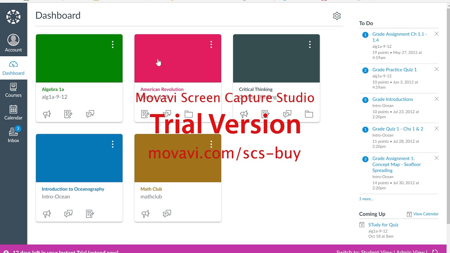Click the badge numbered 2 beside Grade Practice Quiz 1
Image resolution: width=450 pixels, height=253 pixels.
365,70
